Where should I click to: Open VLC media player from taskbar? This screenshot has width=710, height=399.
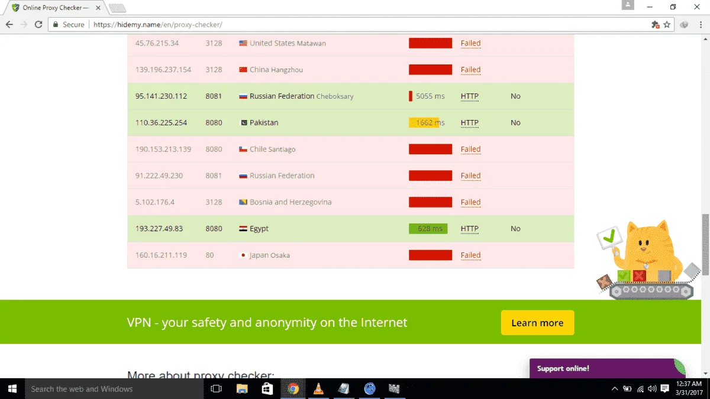(318, 389)
